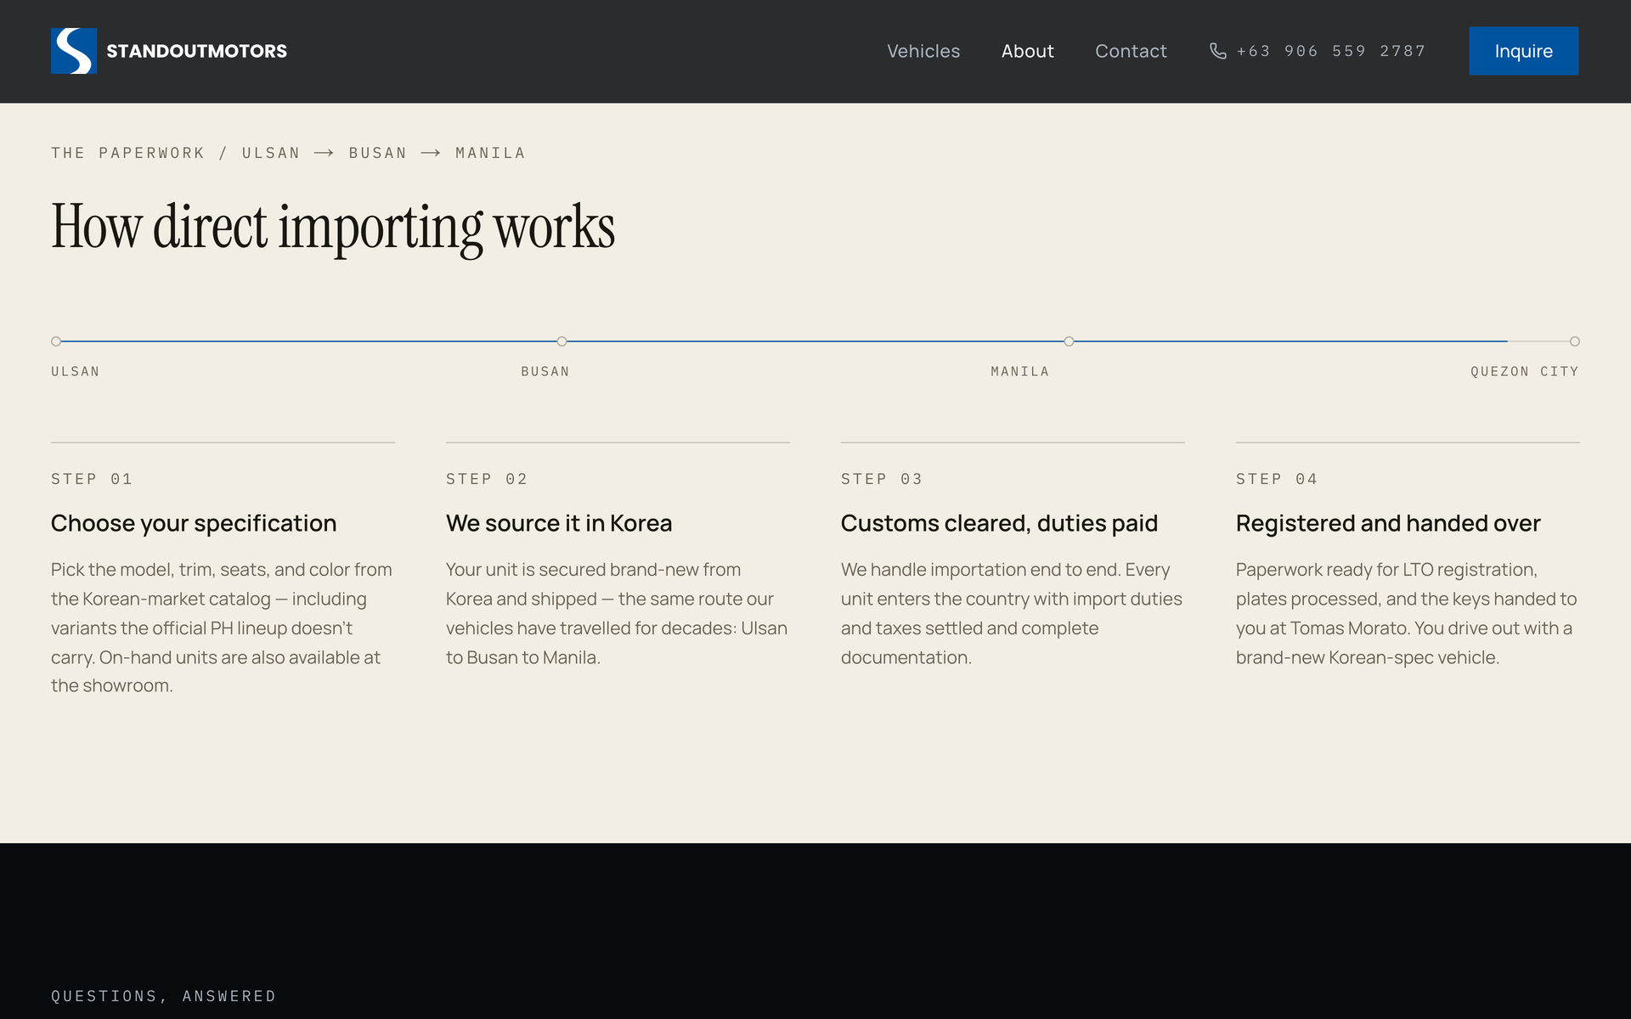Image resolution: width=1631 pixels, height=1019 pixels.
Task: Click the paragraph starting 'Your unit is secured'
Action: [x=618, y=613]
